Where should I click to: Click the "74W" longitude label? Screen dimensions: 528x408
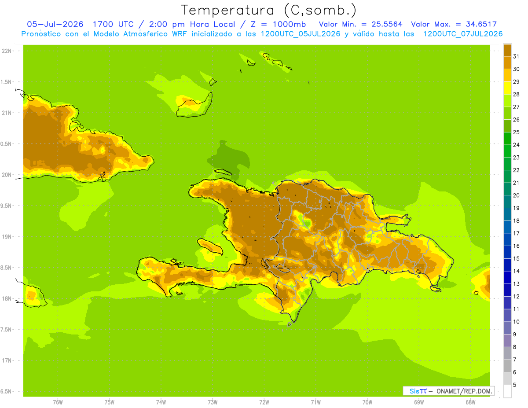[161, 402]
